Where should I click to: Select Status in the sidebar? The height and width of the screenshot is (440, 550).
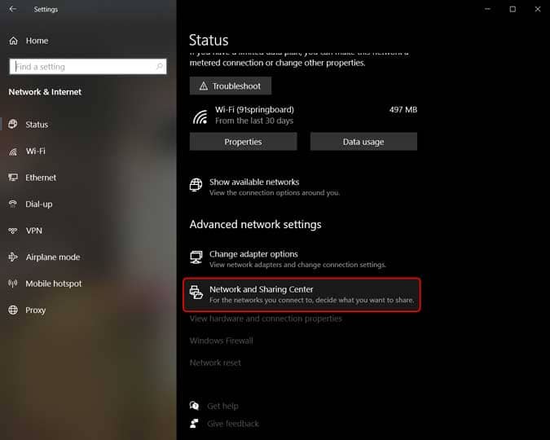click(x=37, y=124)
